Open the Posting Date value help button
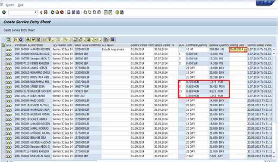 click(245, 50)
